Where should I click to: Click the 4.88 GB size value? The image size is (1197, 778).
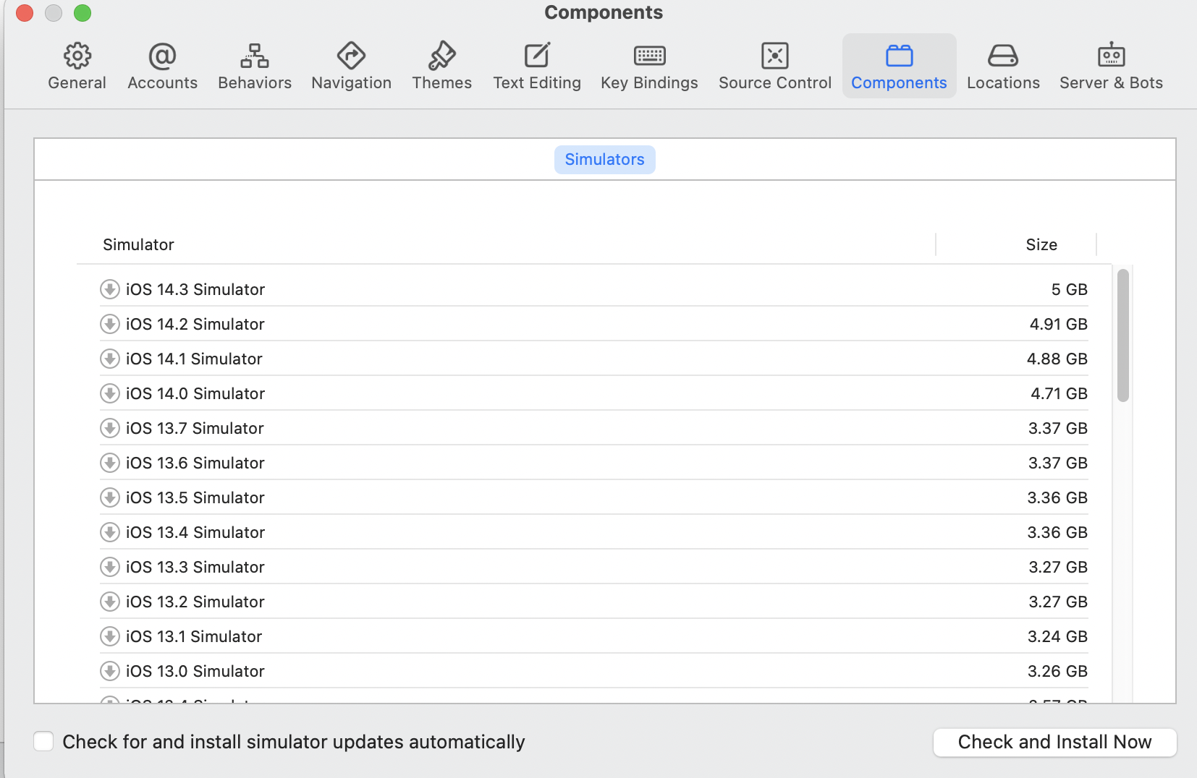[x=1057, y=359]
